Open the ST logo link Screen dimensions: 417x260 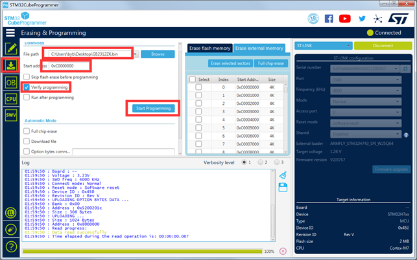pyautogui.click(x=398, y=19)
